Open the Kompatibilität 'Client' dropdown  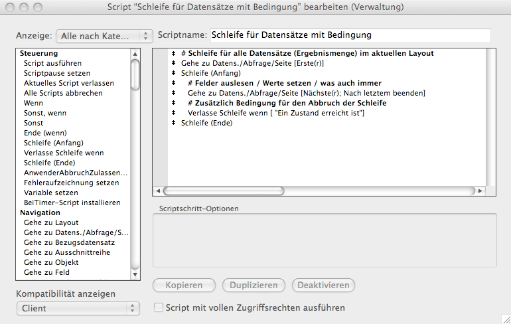(78, 308)
